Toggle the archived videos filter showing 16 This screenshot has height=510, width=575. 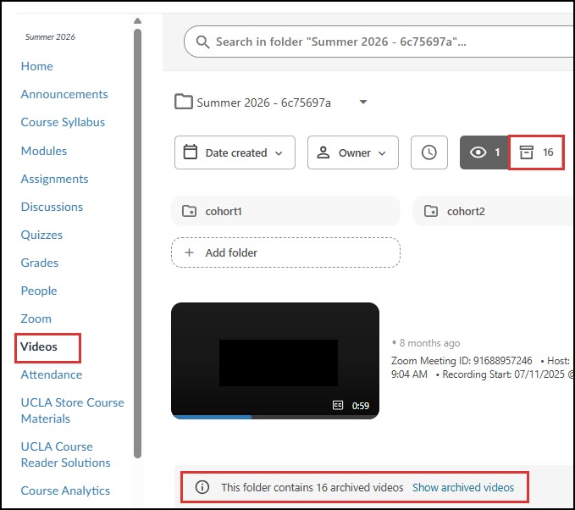536,152
